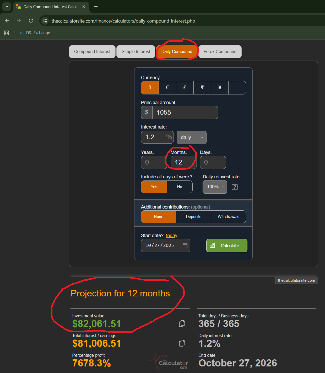
Task: Select the blank currency option
Action: tap(237, 88)
